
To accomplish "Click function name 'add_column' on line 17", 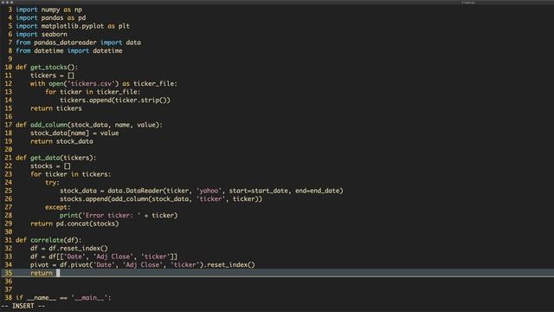I will [x=48, y=125].
